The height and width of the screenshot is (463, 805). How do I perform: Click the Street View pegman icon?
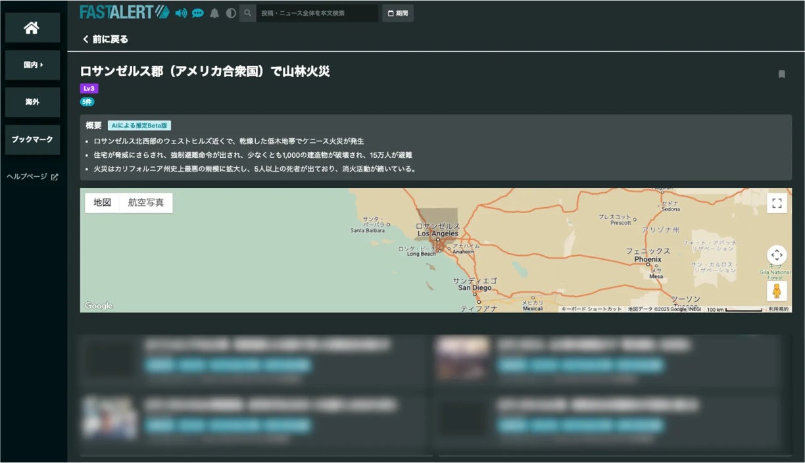(x=777, y=291)
